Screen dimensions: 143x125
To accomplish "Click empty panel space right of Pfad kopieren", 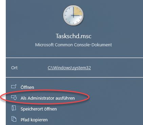I will pyautogui.click(x=95, y=120).
